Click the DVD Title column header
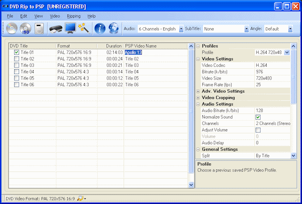Viewport: 302px width, 204px height. (x=33, y=46)
